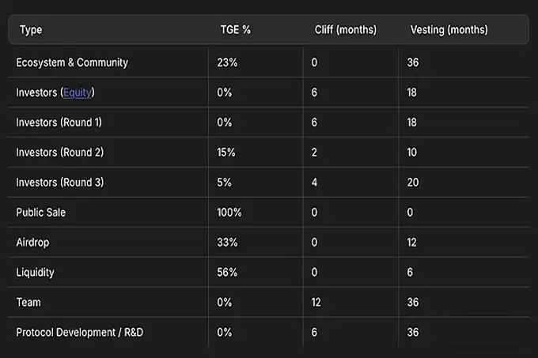538x358 pixels.
Task: Select the Public Sale row label
Action: 41,213
